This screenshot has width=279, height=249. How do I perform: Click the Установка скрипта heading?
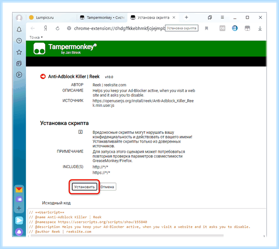[x=64, y=123]
